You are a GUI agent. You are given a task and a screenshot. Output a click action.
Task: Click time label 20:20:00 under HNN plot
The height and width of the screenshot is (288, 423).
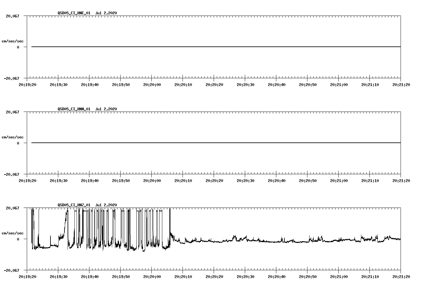(152, 181)
